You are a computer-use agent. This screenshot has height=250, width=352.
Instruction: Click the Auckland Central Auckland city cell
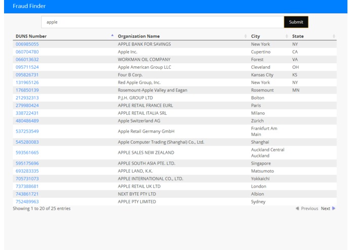[267, 152]
